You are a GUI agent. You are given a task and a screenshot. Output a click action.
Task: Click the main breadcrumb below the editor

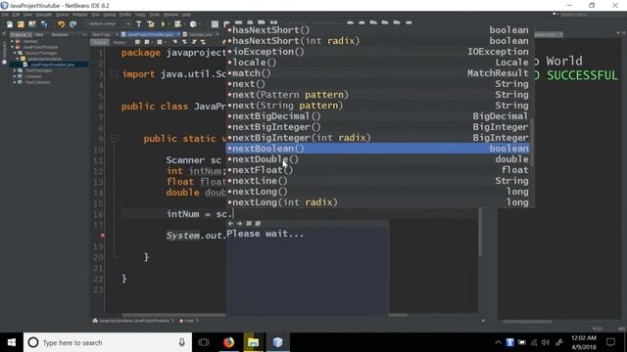pyautogui.click(x=189, y=321)
